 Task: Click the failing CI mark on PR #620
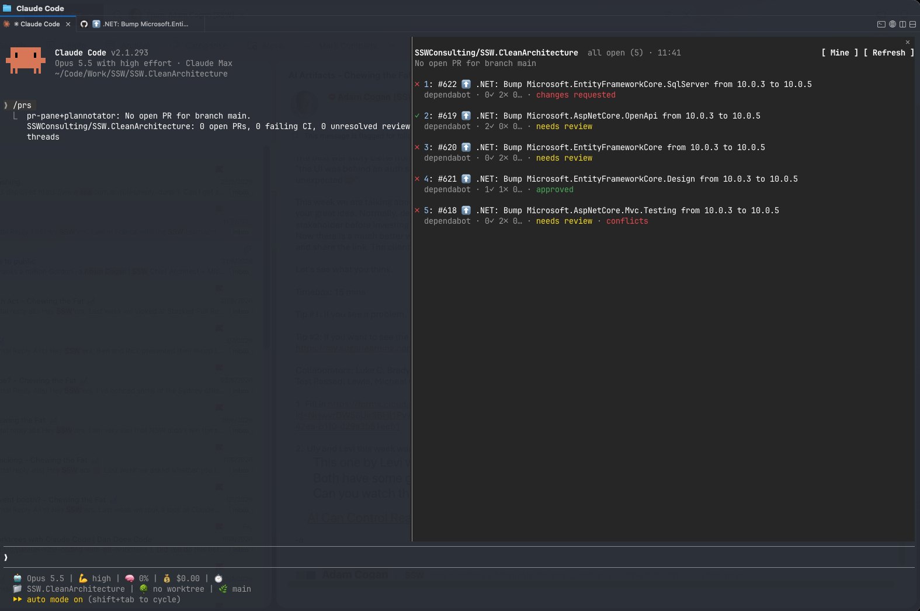(417, 147)
